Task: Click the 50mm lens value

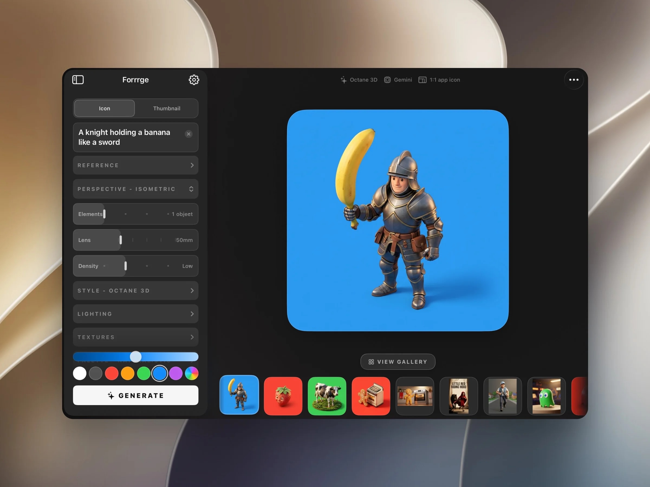Action: click(184, 240)
